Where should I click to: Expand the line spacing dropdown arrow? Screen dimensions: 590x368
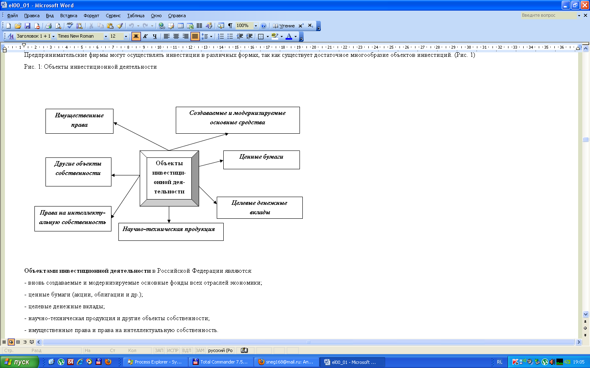(x=211, y=36)
